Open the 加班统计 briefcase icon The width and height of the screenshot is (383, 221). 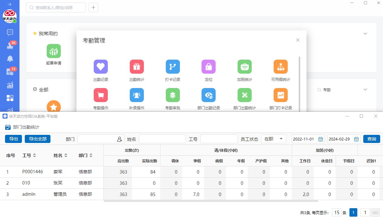(x=244, y=67)
